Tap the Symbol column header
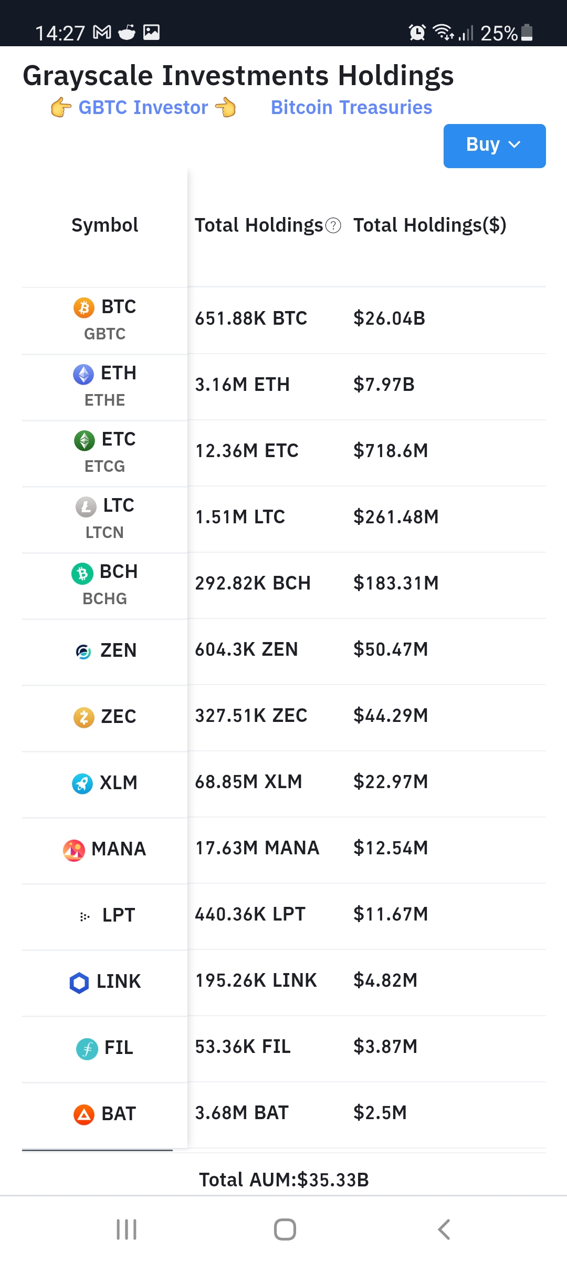Viewport: 567px width, 1261px height. [x=105, y=225]
